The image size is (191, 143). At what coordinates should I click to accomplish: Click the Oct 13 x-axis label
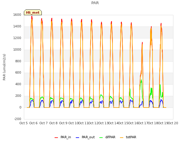pos(103,123)
